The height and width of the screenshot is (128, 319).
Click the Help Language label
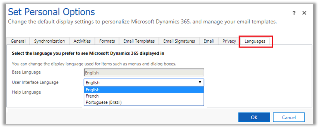click(26, 92)
